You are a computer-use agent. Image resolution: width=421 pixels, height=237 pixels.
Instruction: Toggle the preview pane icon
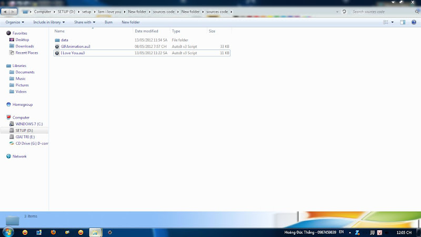pyautogui.click(x=403, y=22)
